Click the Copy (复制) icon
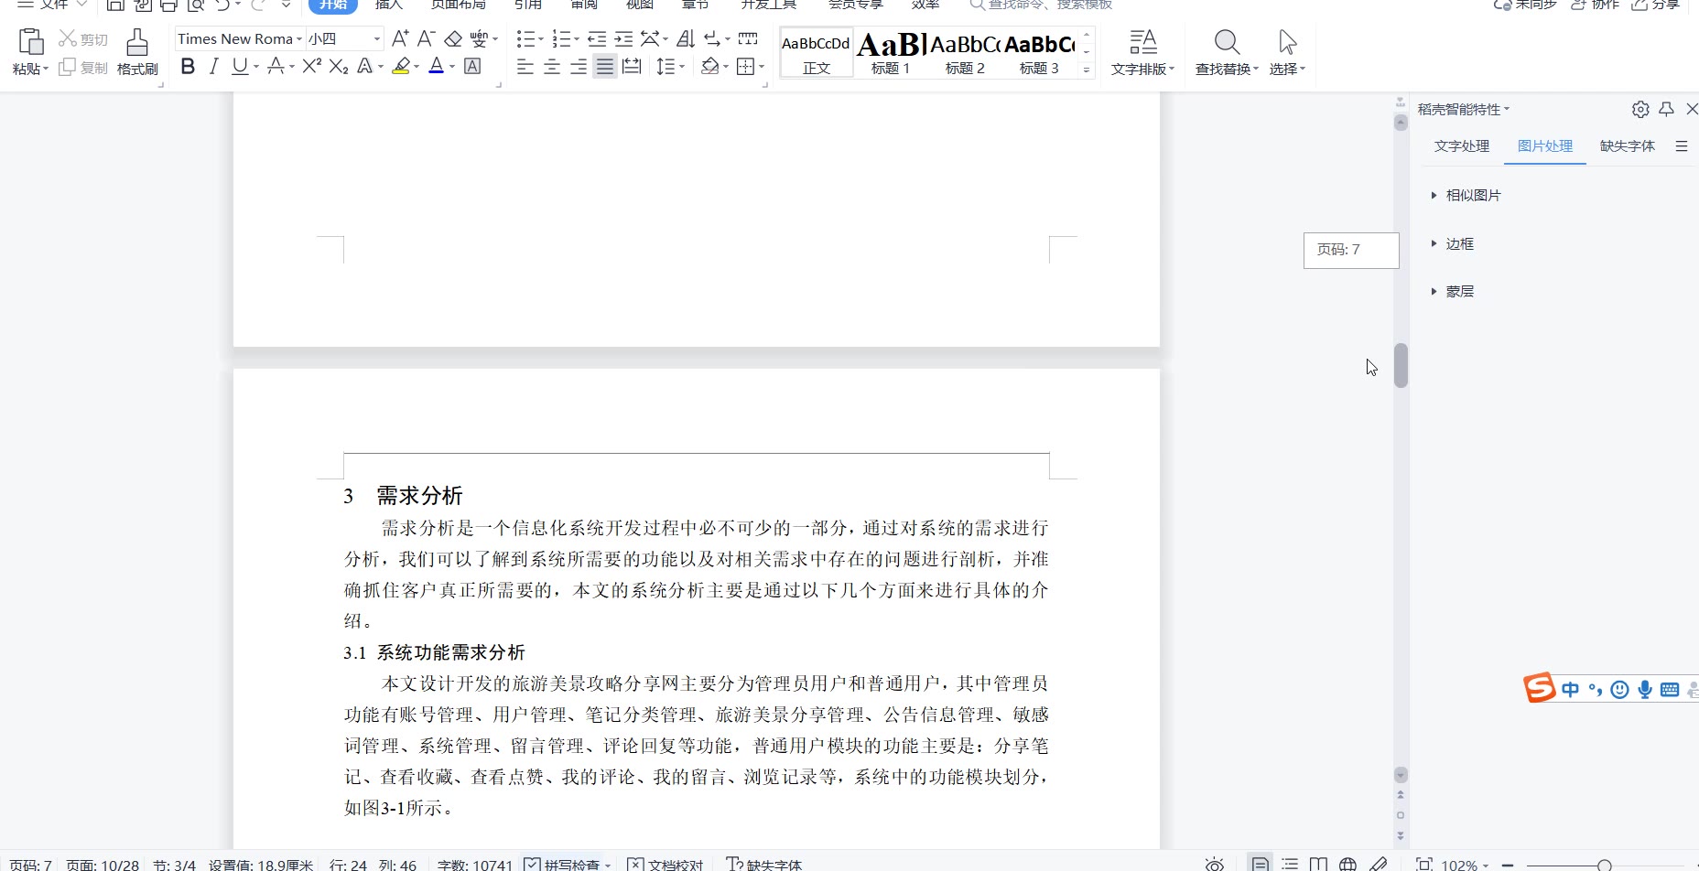 click(x=67, y=67)
